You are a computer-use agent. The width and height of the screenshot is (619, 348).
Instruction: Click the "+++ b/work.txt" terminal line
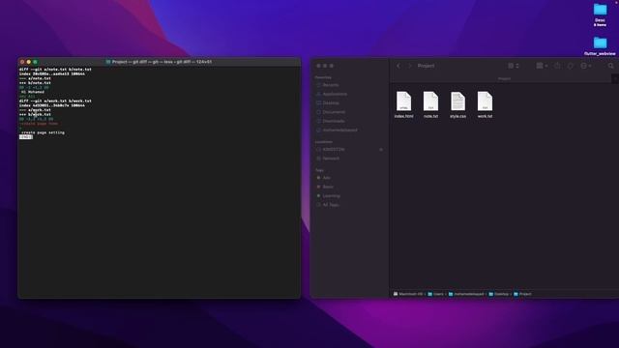[x=35, y=114]
